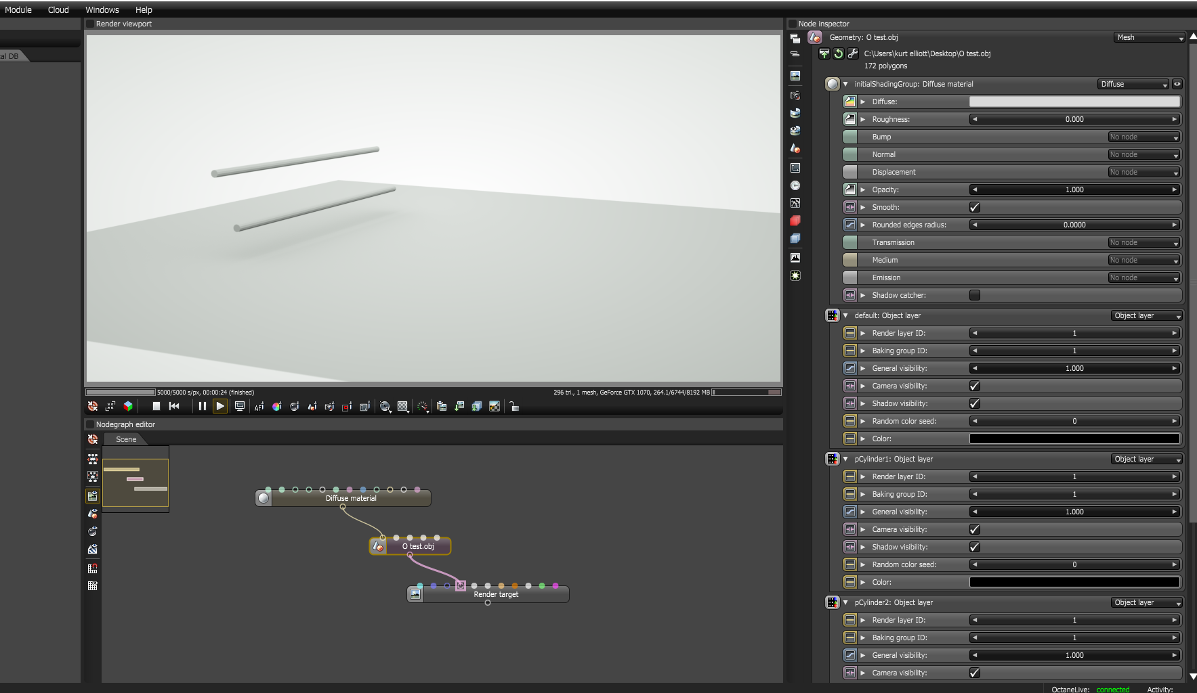Click the reload green circular arrow icon
The height and width of the screenshot is (693, 1197).
(x=839, y=53)
